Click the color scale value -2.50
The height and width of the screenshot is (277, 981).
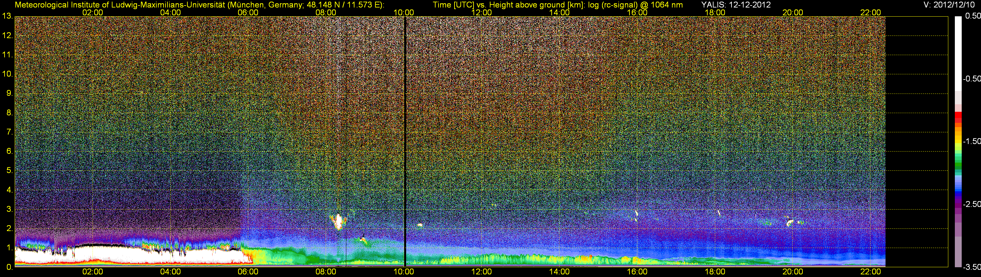click(972, 204)
